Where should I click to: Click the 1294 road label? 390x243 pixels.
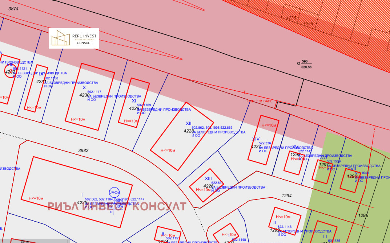point(287,195)
